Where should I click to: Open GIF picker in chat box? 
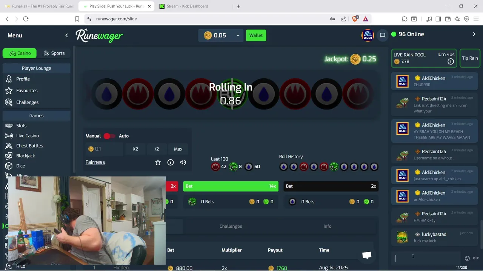pos(476,258)
